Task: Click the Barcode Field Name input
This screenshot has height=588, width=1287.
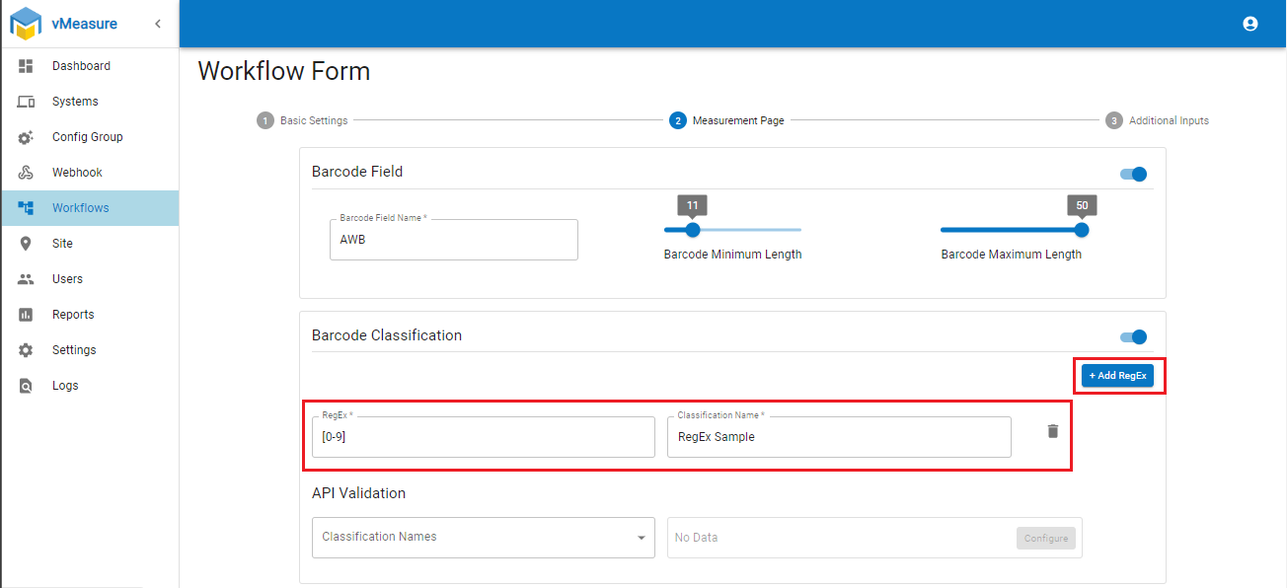Action: 453,240
